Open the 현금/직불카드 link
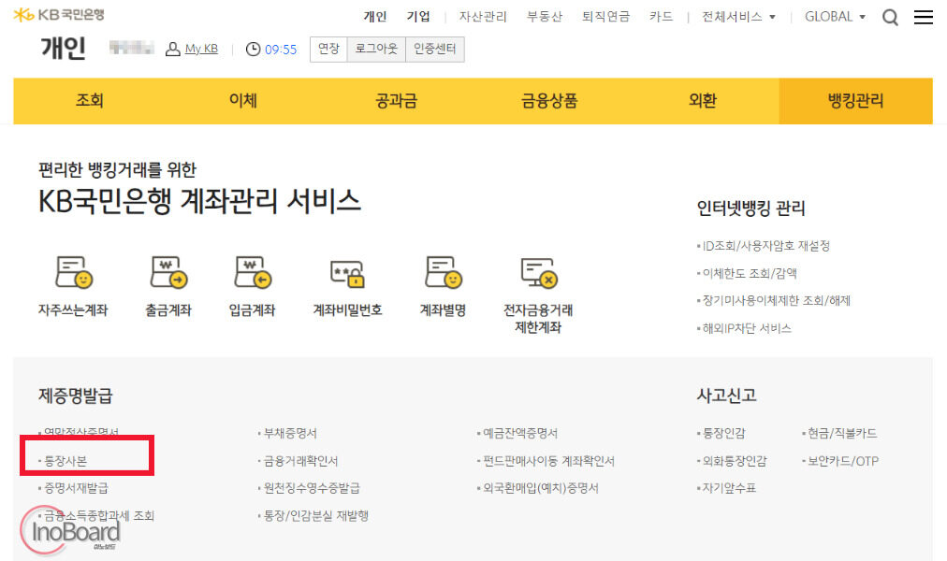947x561 pixels. click(x=841, y=433)
